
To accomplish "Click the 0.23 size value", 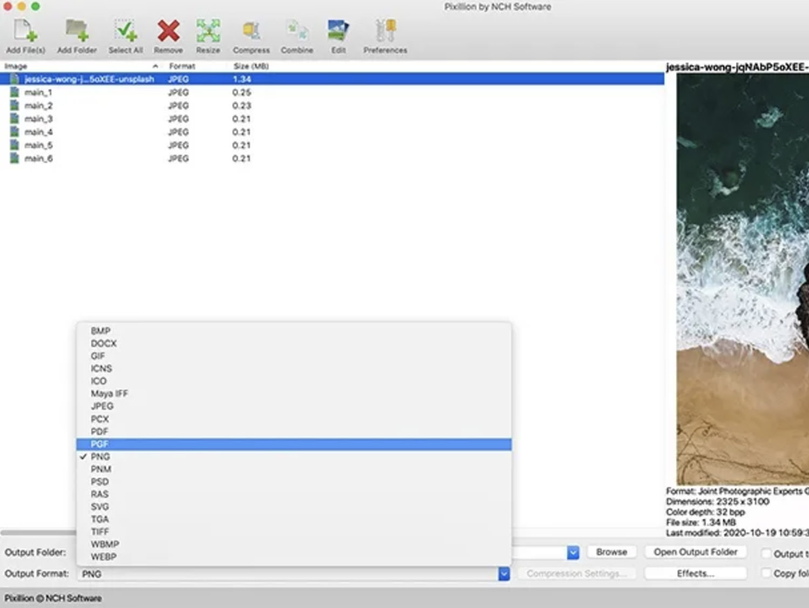I will [242, 105].
